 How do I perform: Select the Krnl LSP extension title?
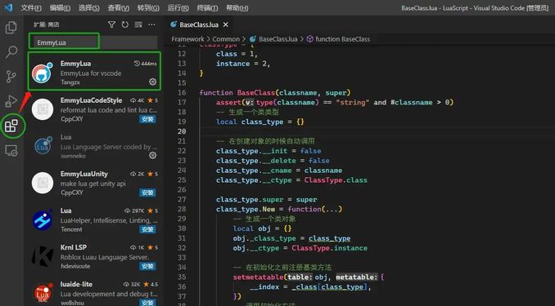point(74,247)
